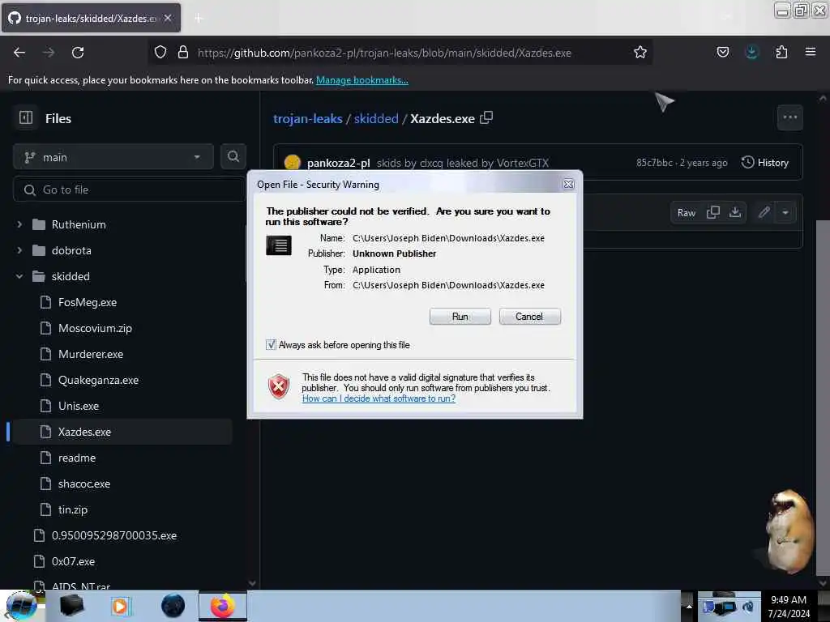830x622 pixels.
Task: Open trojan-leaks breadcrumb link
Action: pyautogui.click(x=307, y=118)
